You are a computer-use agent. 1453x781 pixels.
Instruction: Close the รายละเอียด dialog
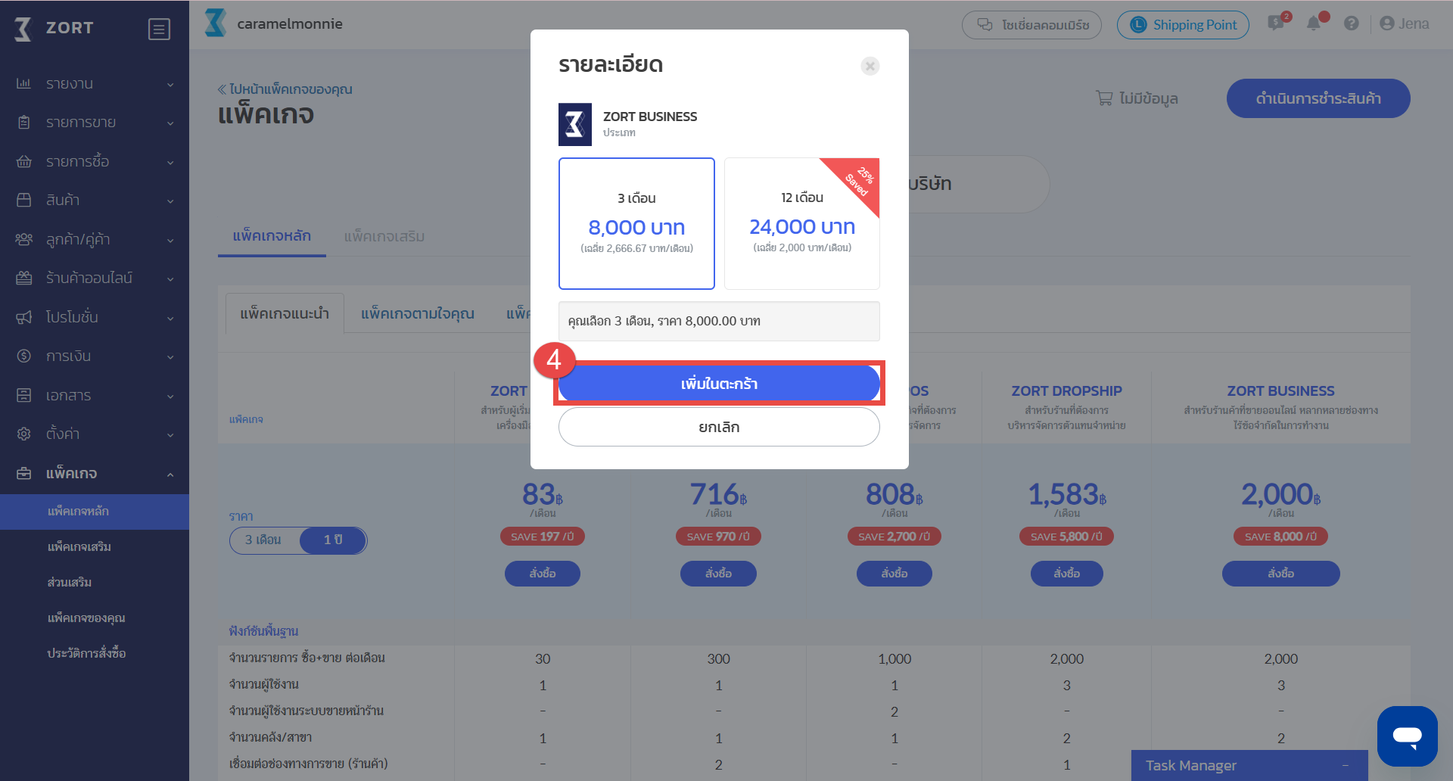tap(870, 66)
